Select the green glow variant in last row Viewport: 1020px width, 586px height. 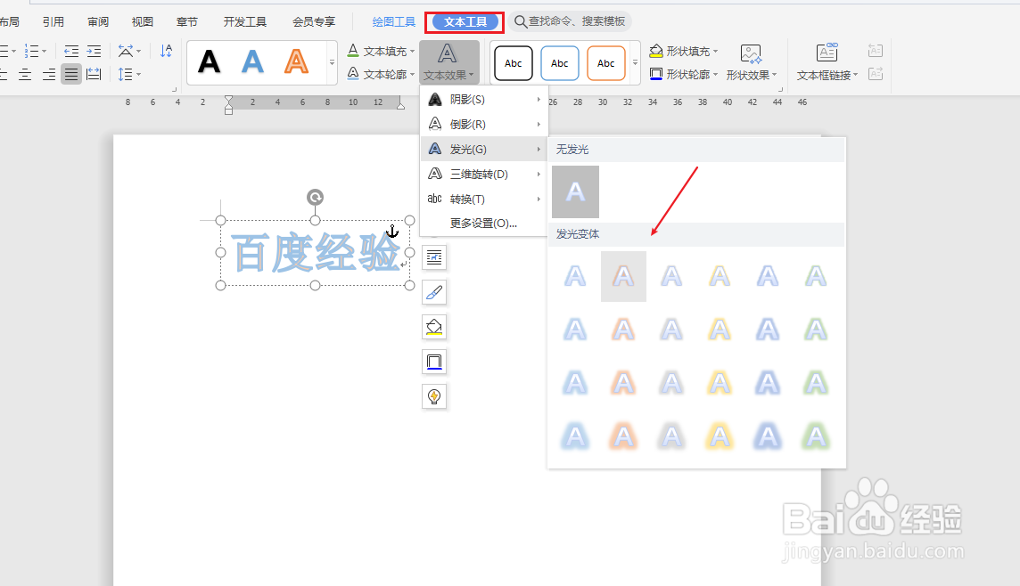coord(816,436)
